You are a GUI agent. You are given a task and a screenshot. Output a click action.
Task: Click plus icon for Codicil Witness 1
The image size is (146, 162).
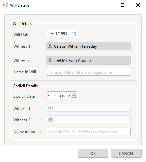pos(50,108)
